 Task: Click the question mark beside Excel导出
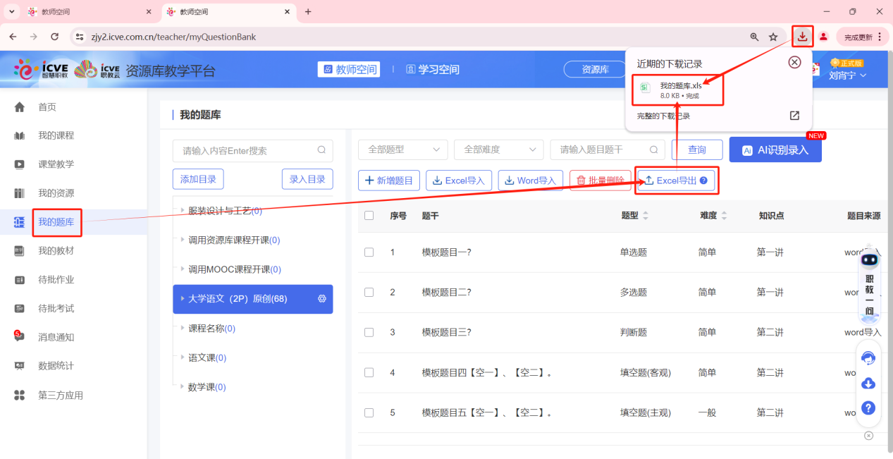pyautogui.click(x=704, y=180)
